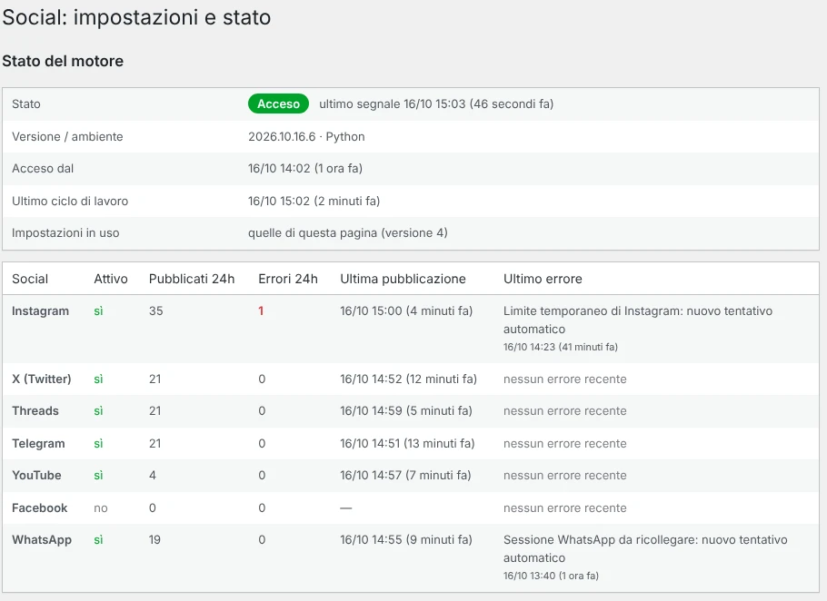
Task: Click the WhatsApp "sì" active status
Action: (98, 540)
